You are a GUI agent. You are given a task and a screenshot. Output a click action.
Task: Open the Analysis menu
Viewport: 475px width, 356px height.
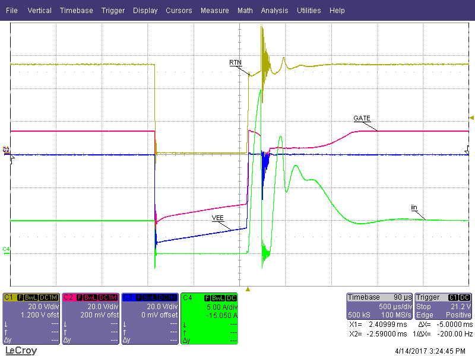(x=274, y=11)
